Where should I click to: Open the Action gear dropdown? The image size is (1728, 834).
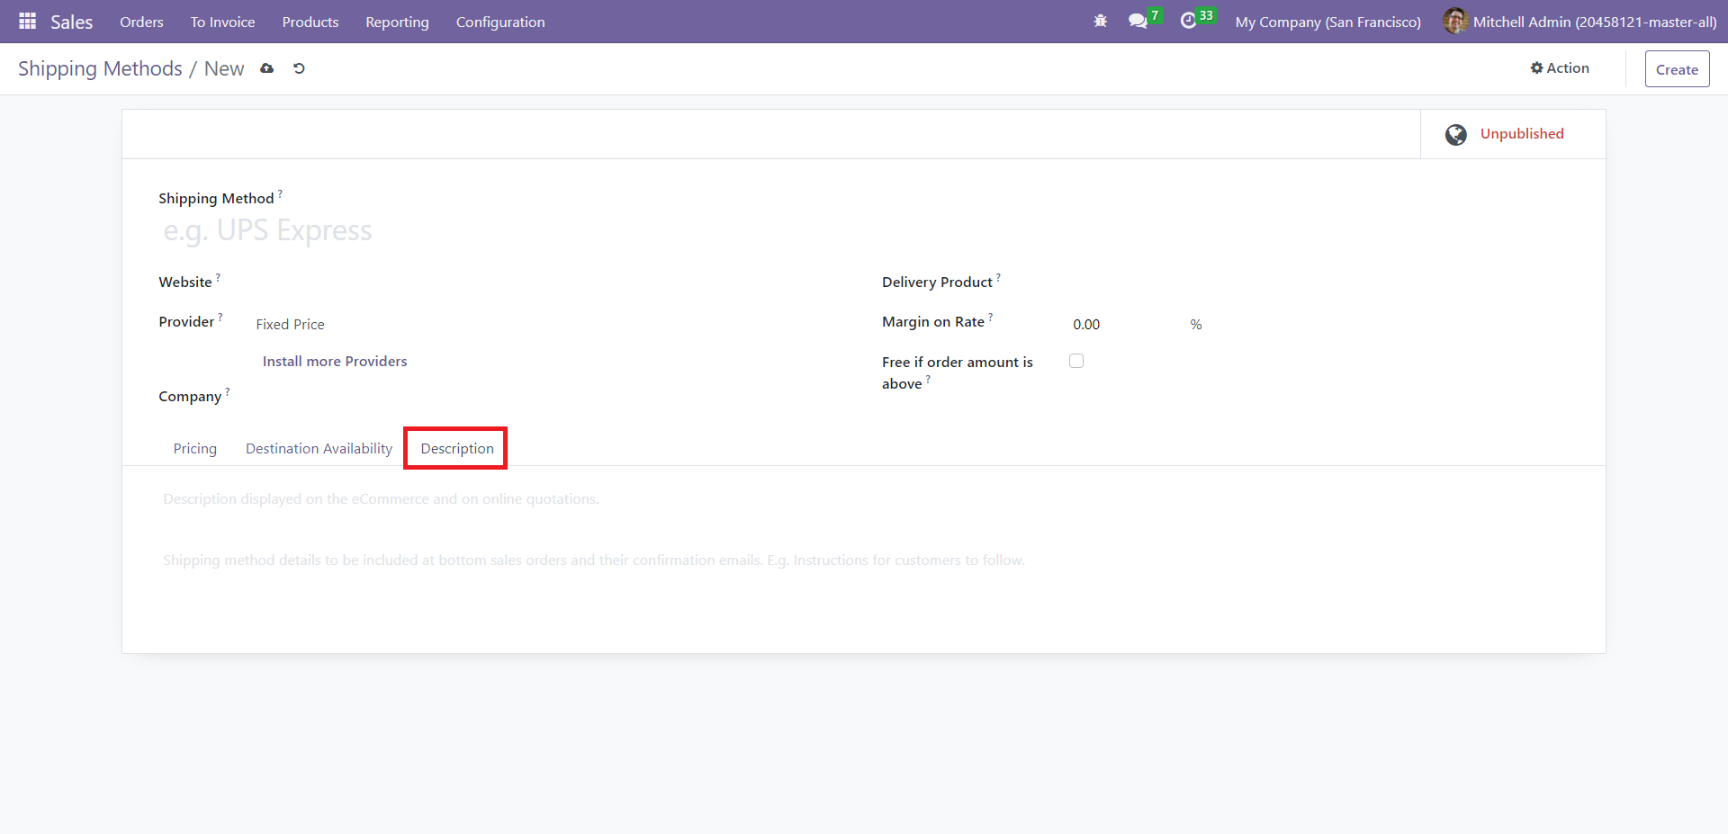click(1560, 68)
